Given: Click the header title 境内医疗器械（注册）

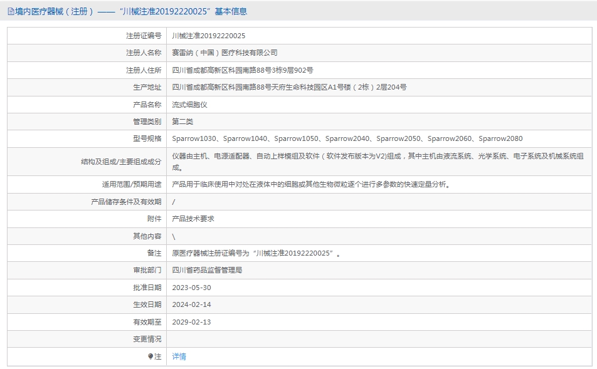Looking at the screenshot, I should click(x=55, y=11).
